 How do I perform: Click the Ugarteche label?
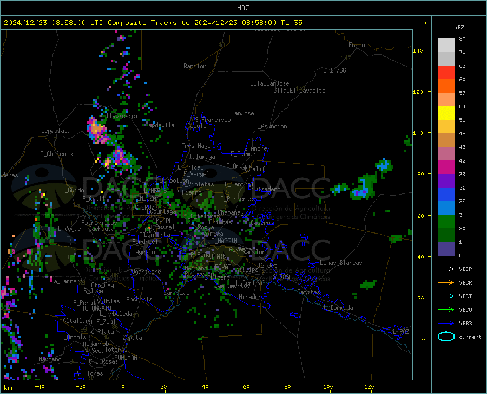(x=146, y=272)
